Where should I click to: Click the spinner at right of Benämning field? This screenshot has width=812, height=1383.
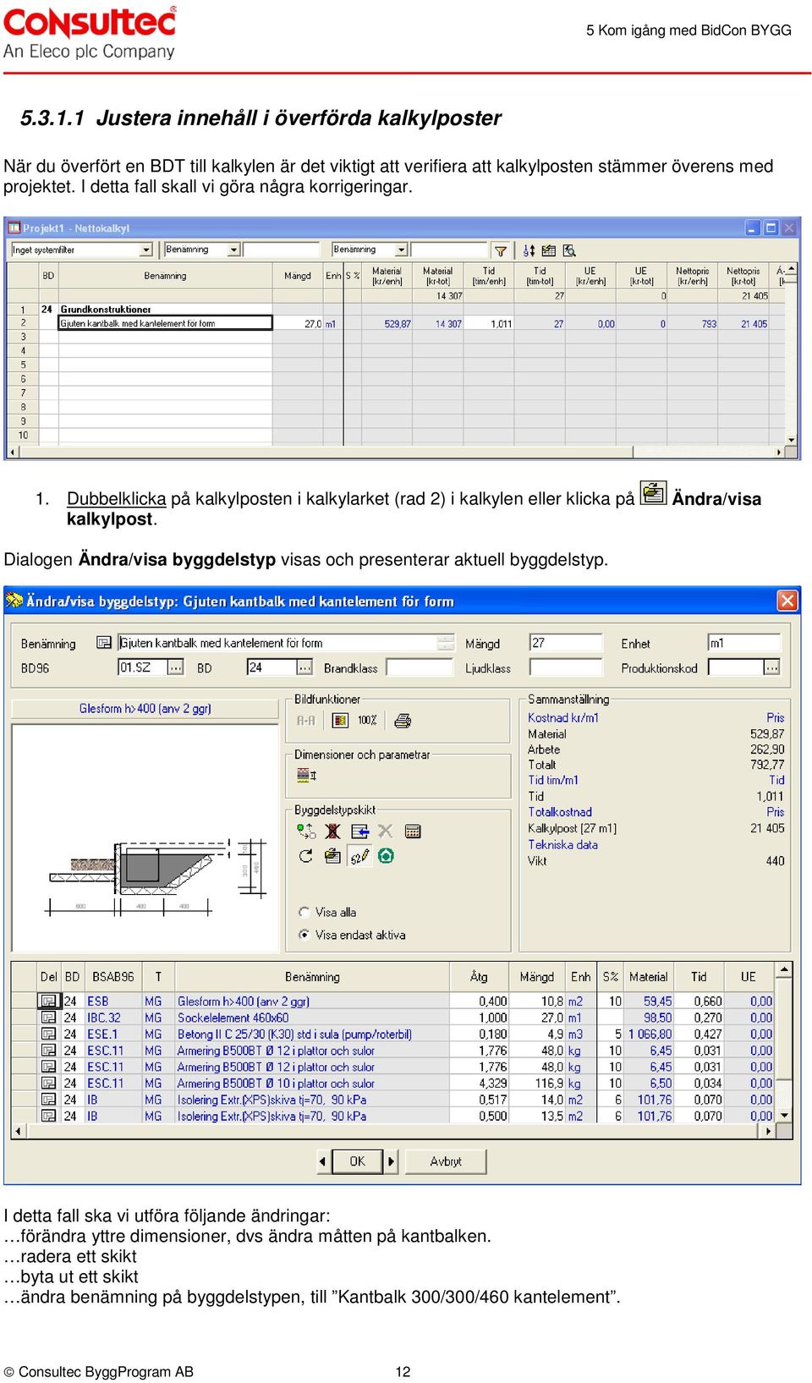coord(446,643)
